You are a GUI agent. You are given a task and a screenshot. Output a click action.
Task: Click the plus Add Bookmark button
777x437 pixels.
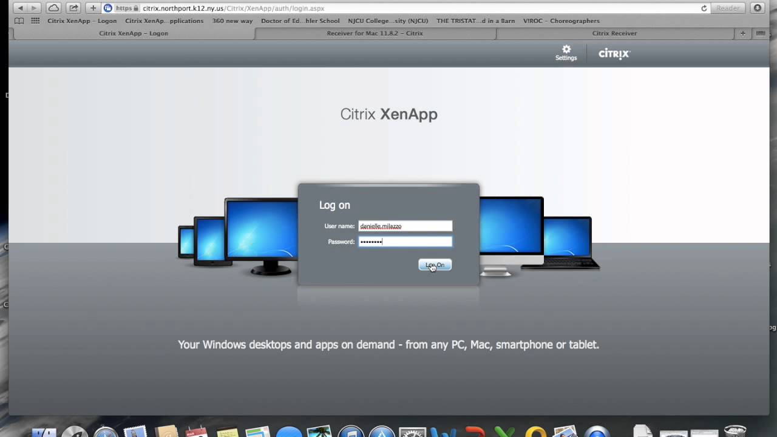point(93,8)
